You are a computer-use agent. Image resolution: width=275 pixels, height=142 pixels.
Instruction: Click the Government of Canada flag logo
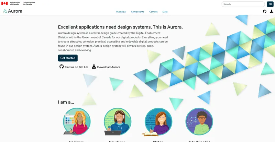coord(4,3)
